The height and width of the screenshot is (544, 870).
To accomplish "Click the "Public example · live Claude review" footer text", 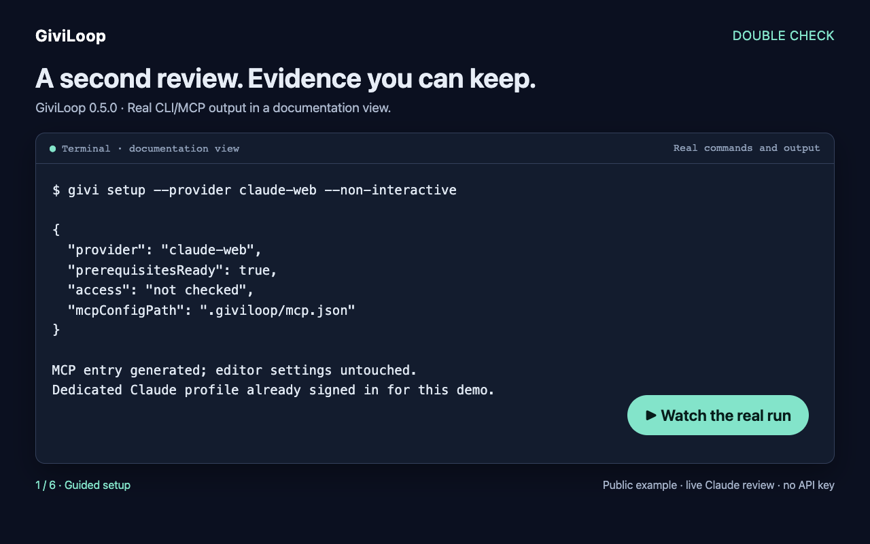I will pos(718,486).
